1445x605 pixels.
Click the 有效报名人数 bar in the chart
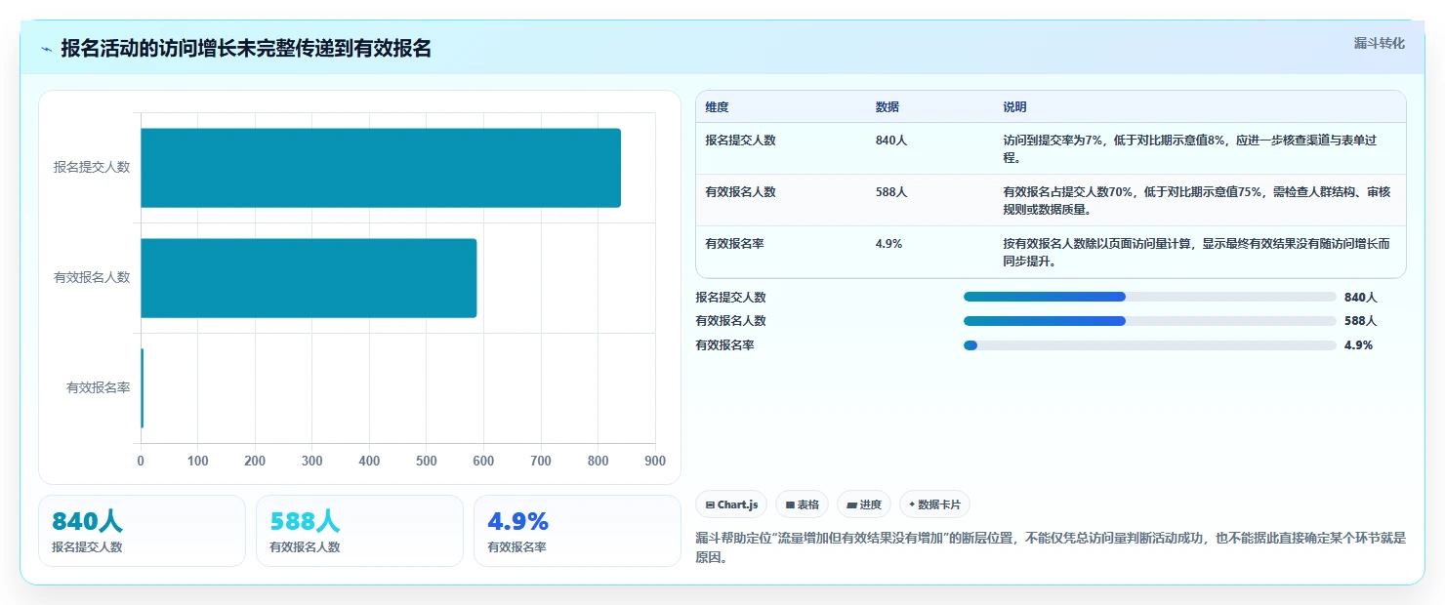(309, 278)
